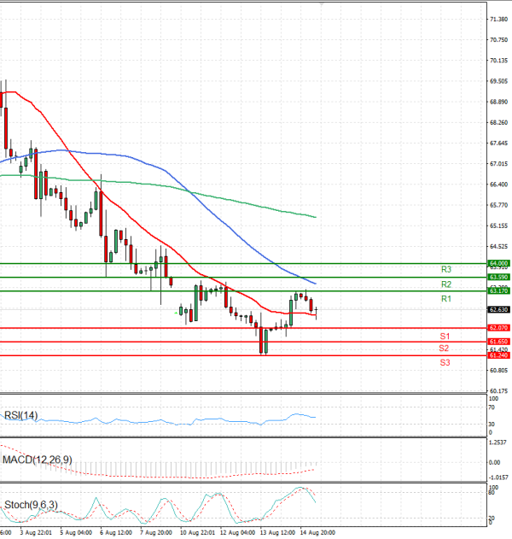
Task: Click the S1 support label
Action: [445, 337]
